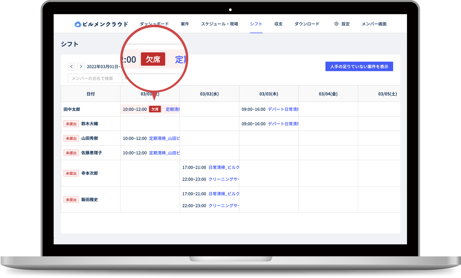
Task: Go to previous date range arrow
Action: point(72,66)
